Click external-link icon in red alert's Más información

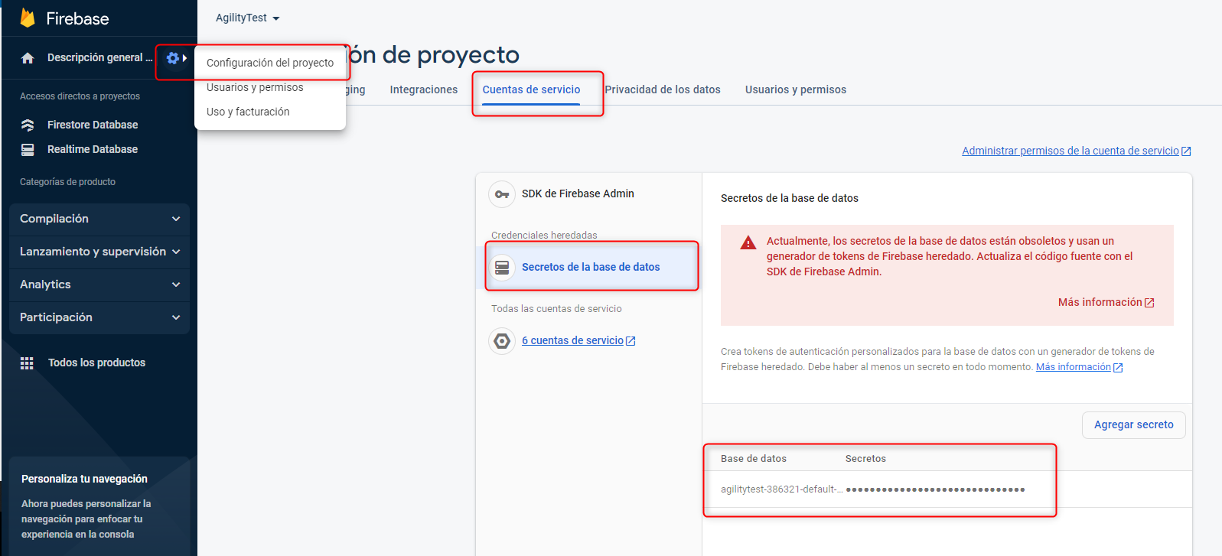coord(1149,303)
